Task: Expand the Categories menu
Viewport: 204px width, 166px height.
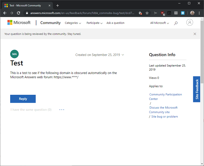Action: point(73,23)
